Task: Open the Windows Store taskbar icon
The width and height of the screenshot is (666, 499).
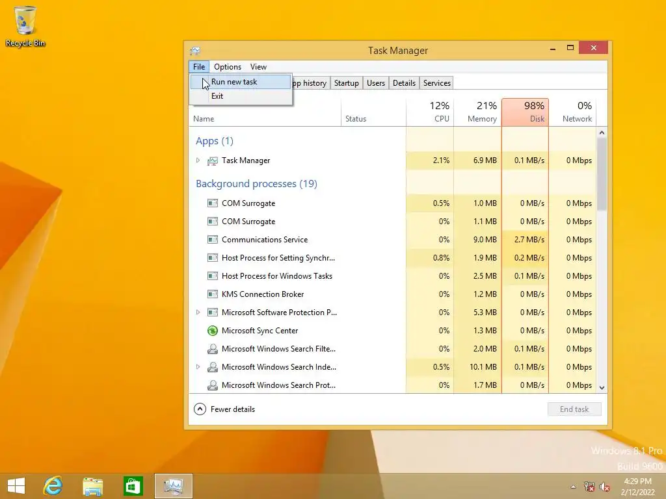Action: point(133,486)
